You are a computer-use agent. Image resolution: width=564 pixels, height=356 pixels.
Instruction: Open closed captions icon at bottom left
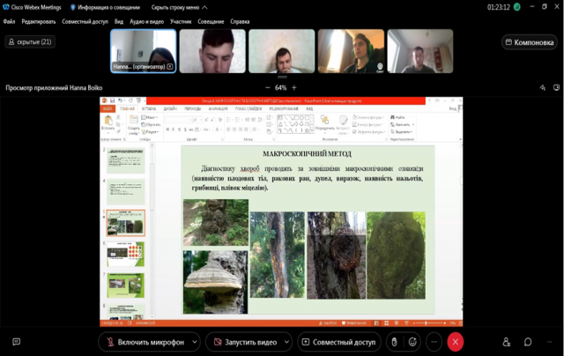pyautogui.click(x=16, y=342)
